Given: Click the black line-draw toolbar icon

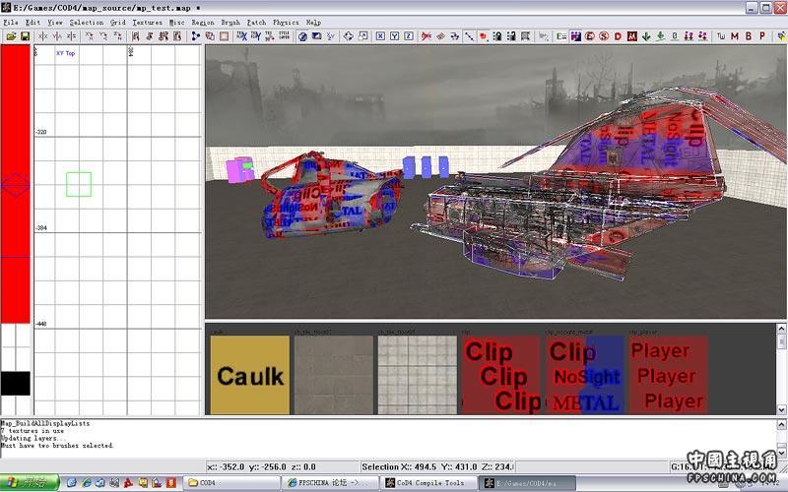Looking at the screenshot, I should coord(469,36).
